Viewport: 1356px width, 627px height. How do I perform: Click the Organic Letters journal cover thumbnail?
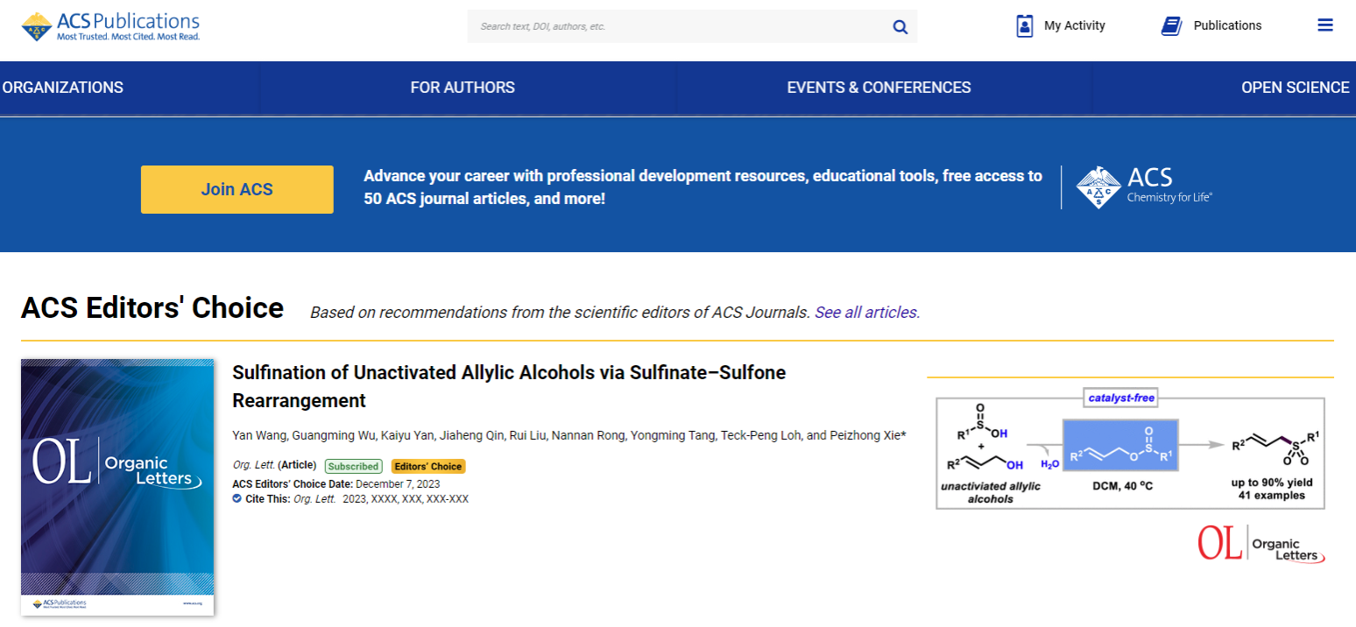tap(117, 486)
